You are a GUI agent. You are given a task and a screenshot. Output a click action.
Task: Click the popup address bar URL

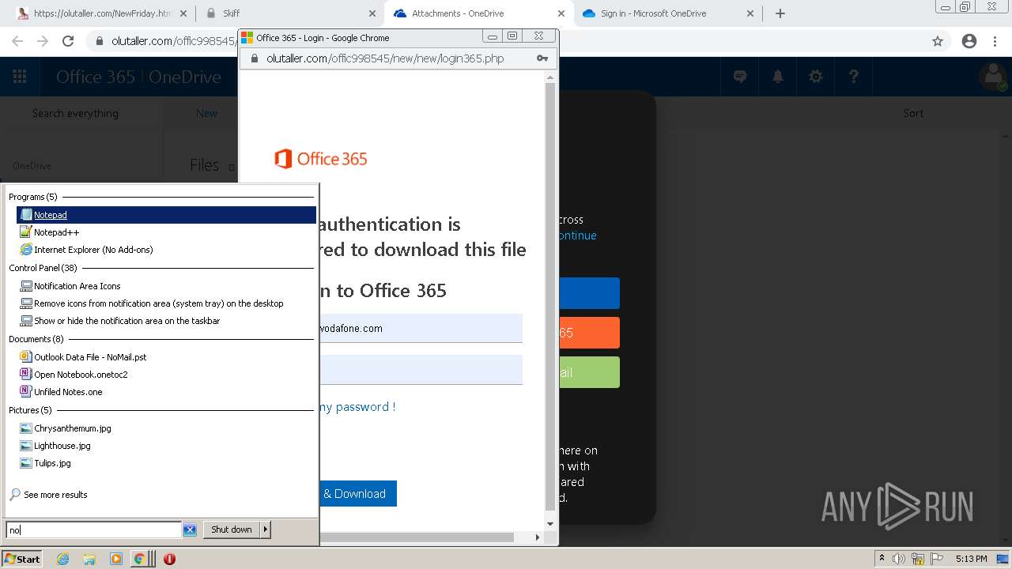click(385, 58)
